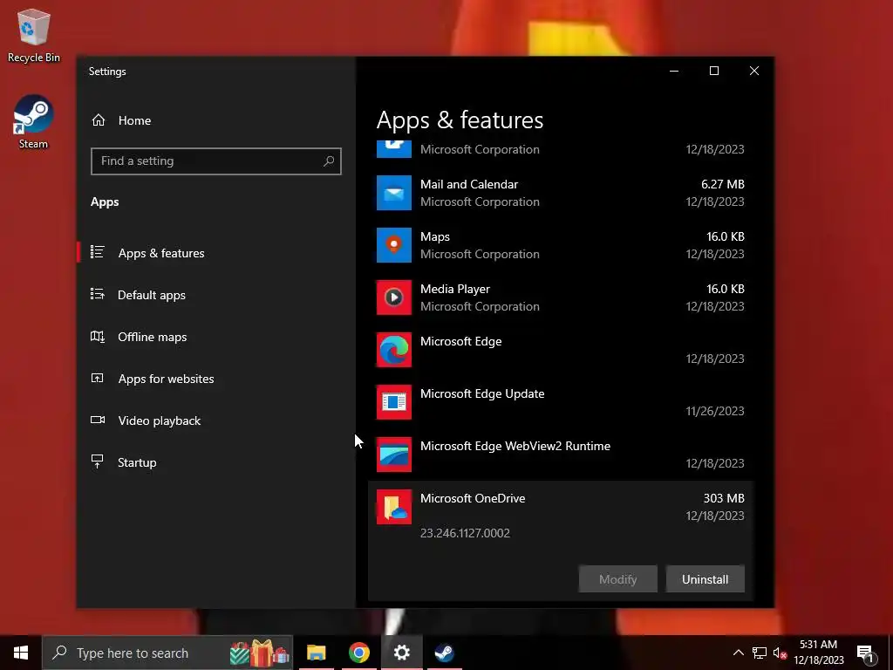
Task: Open the Default apps section
Action: [152, 295]
